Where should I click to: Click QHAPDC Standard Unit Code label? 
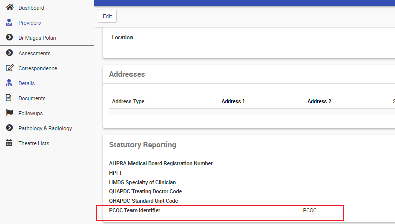tap(144, 201)
